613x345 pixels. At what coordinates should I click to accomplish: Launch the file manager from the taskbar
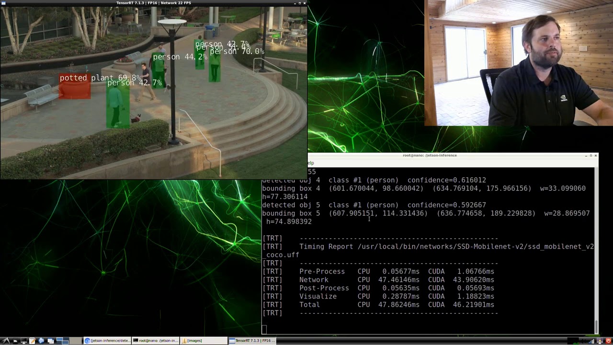[15, 341]
